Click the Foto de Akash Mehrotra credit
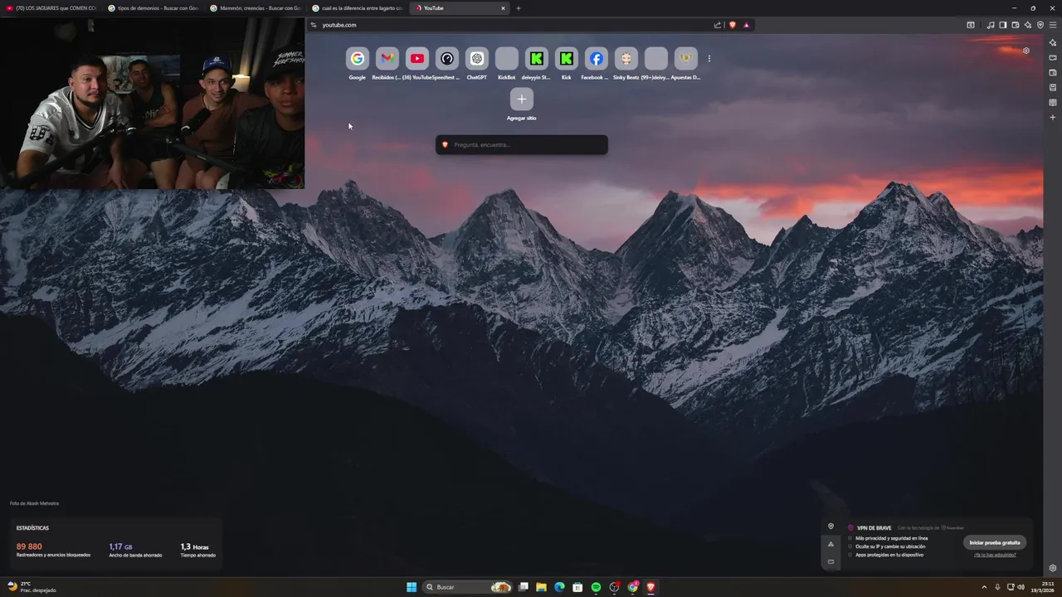 (x=34, y=503)
